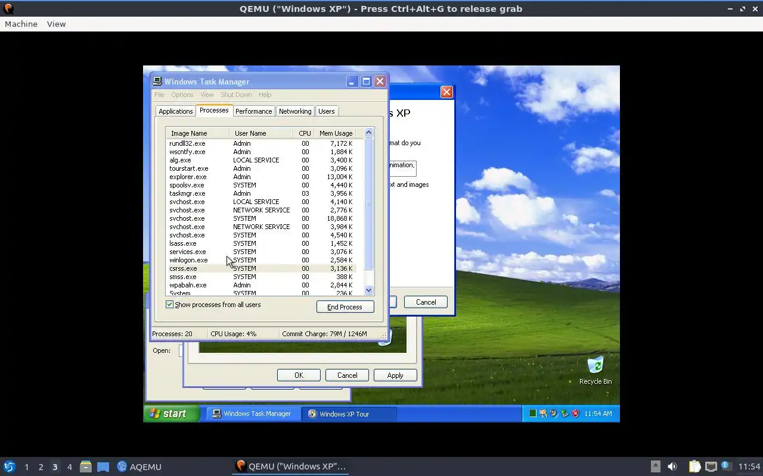763x476 pixels.
Task: Toggle Show processes from all users checkbox
Action: [169, 305]
